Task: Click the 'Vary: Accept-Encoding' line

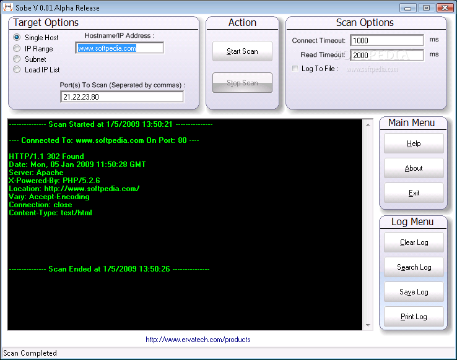Action: click(50, 197)
